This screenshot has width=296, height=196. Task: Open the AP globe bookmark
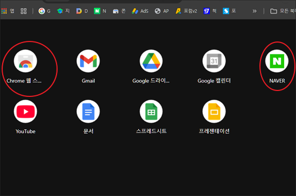pyautogui.click(x=162, y=11)
